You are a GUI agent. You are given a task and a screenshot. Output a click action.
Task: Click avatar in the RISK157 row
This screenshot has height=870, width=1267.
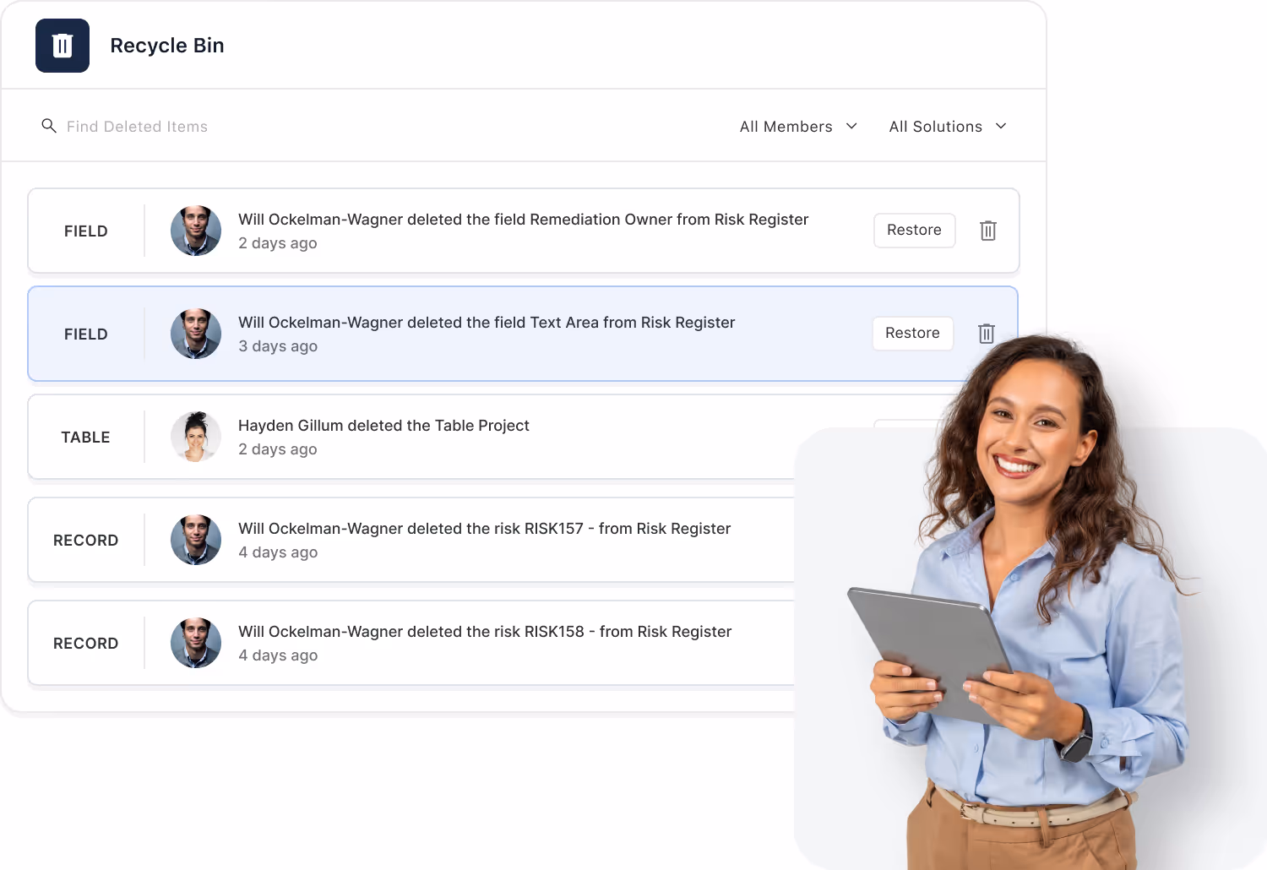pyautogui.click(x=196, y=540)
